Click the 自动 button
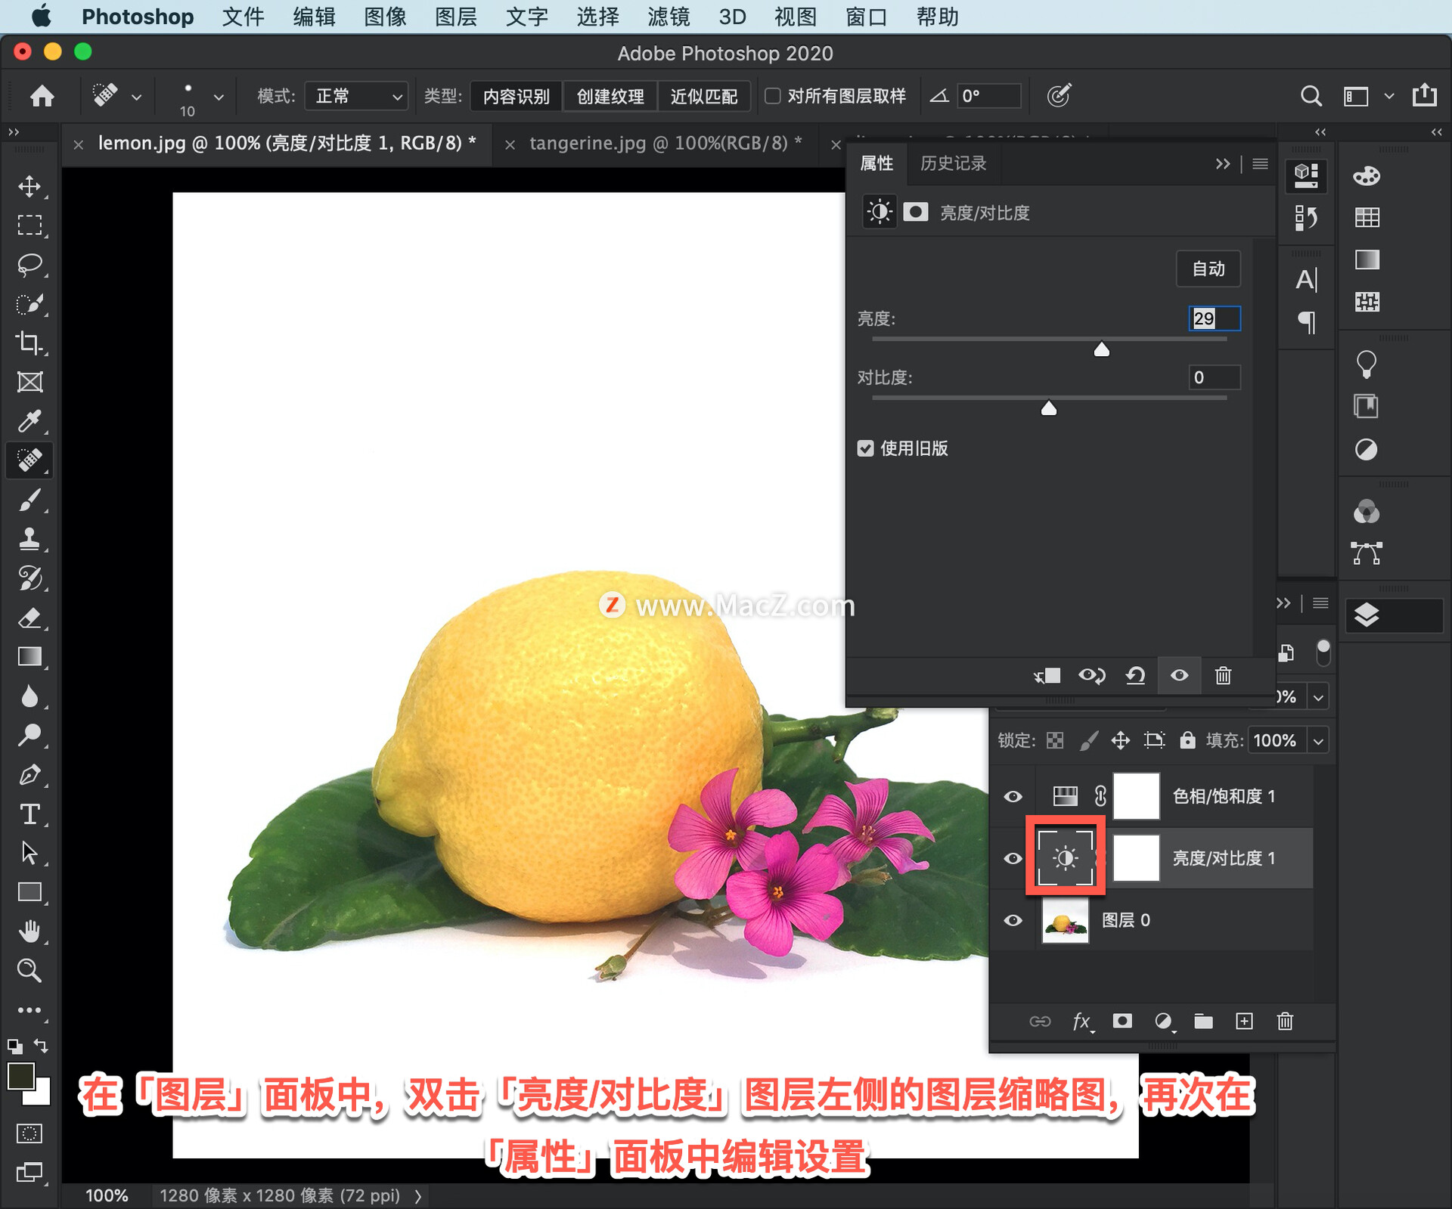Viewport: 1452px width, 1209px height. point(1208,269)
